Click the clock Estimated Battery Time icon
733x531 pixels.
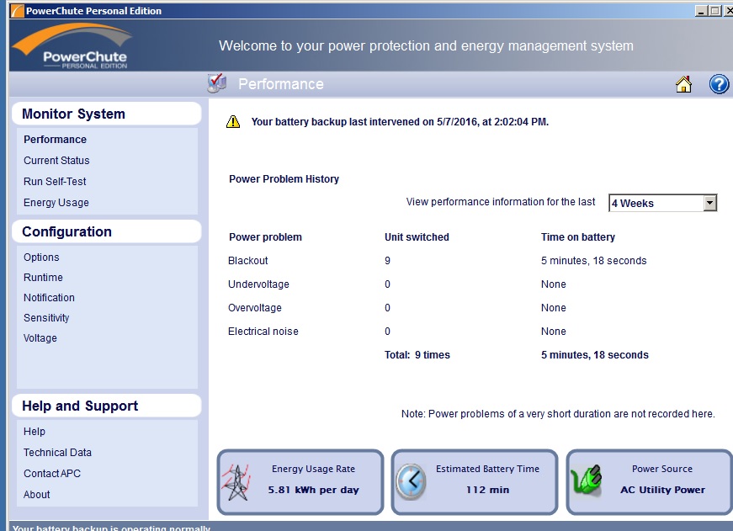pos(411,481)
